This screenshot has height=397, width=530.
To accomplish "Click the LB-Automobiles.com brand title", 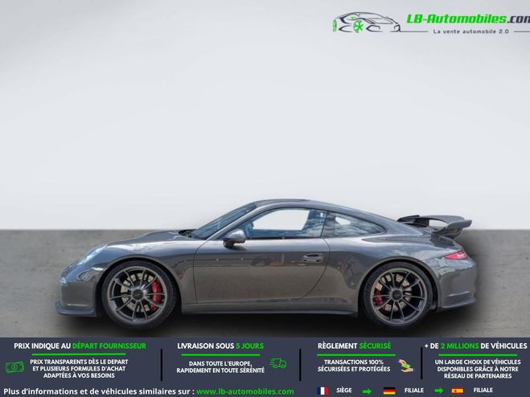I will 468,19.
